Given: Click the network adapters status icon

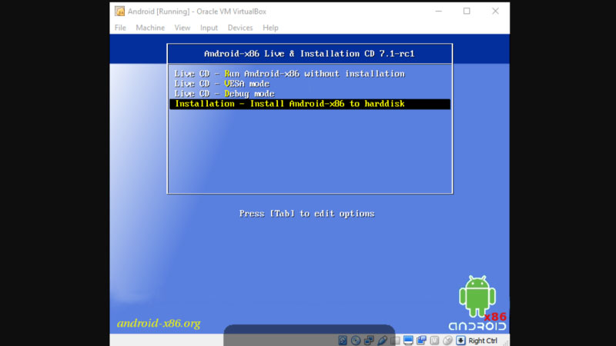Looking at the screenshot, I should coord(369,340).
